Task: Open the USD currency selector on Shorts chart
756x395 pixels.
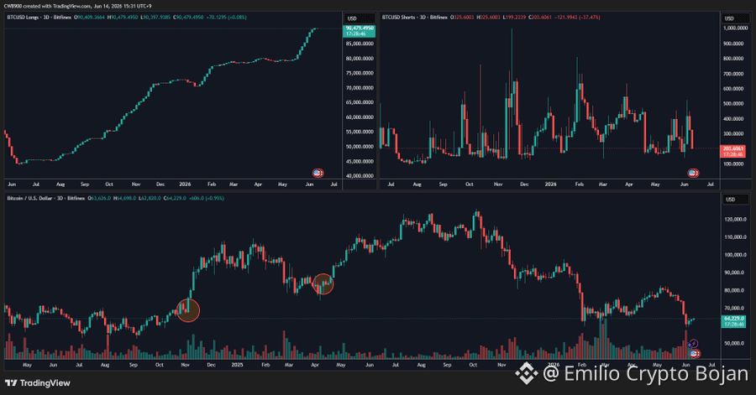Action: click(x=735, y=18)
